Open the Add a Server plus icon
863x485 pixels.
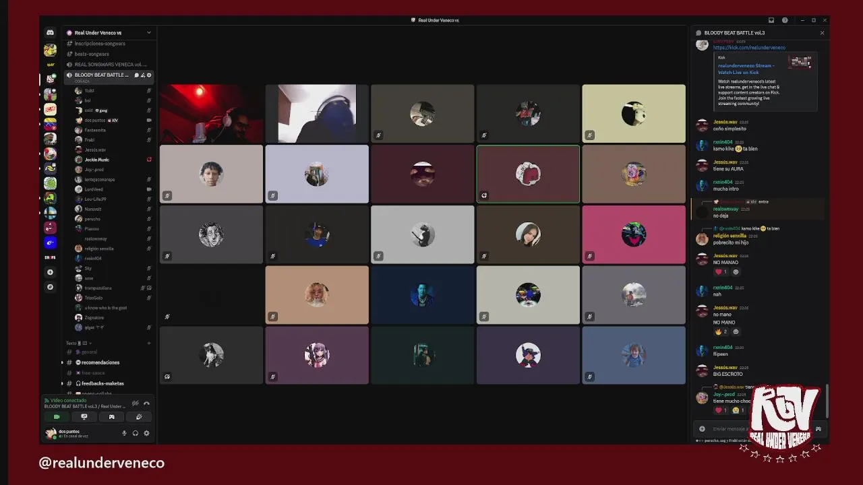click(x=50, y=272)
